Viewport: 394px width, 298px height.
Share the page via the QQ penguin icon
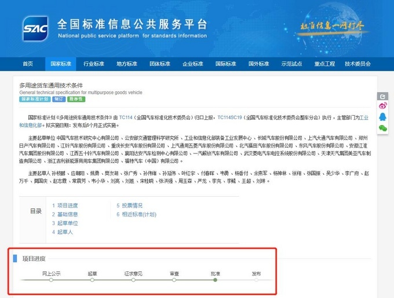(x=382, y=117)
